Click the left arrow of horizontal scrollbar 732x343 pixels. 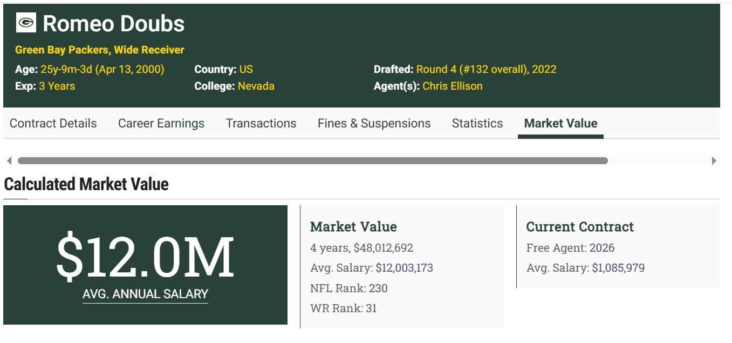[9, 160]
